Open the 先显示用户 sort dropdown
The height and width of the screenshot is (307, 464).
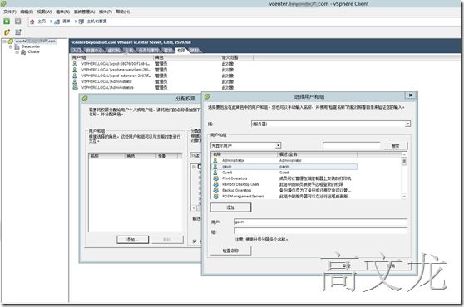tap(279, 145)
